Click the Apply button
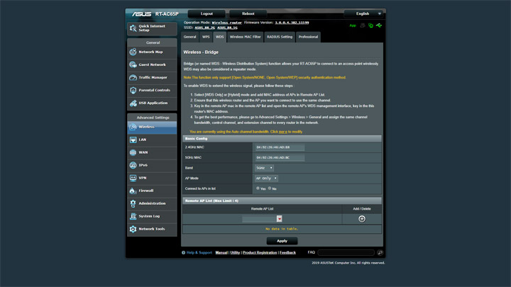511x287 pixels. pos(282,241)
